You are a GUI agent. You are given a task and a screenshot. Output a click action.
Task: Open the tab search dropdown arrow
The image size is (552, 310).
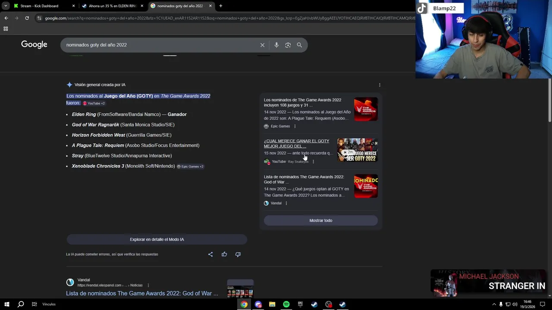pyautogui.click(x=6, y=6)
